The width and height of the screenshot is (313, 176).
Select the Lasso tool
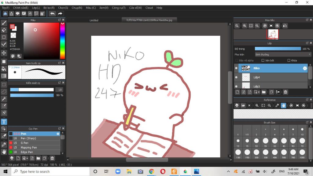[x=4, y=92]
